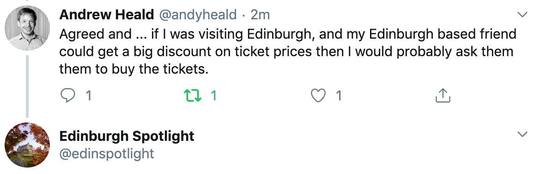Show retweeters via the green count 1

[x=213, y=96]
